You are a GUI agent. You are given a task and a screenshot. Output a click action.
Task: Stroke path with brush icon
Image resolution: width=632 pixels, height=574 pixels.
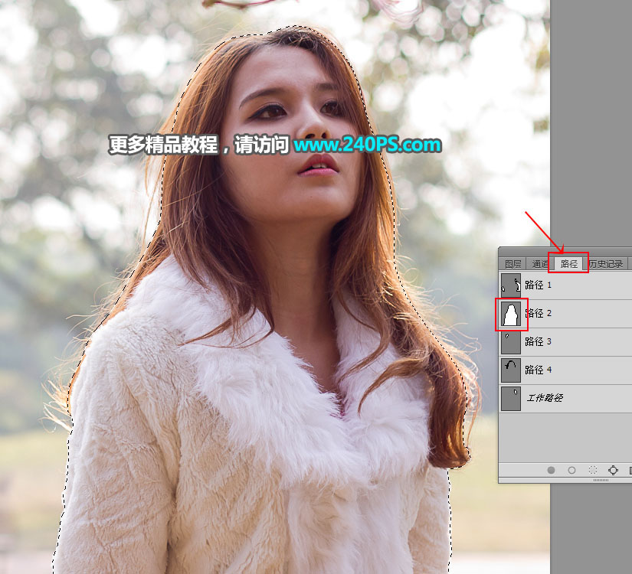point(571,470)
